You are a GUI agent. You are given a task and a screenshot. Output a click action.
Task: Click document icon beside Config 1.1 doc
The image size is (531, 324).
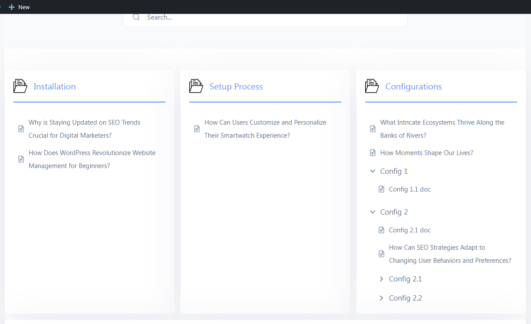[x=381, y=189]
